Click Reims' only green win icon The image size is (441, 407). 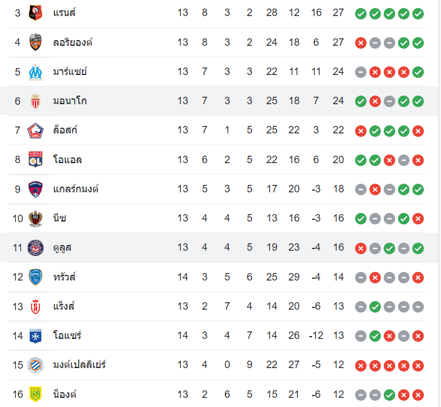click(375, 306)
